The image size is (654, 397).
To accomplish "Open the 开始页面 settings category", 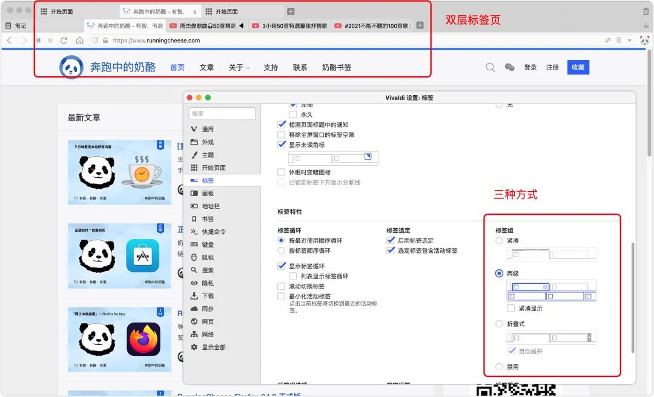I will click(213, 168).
